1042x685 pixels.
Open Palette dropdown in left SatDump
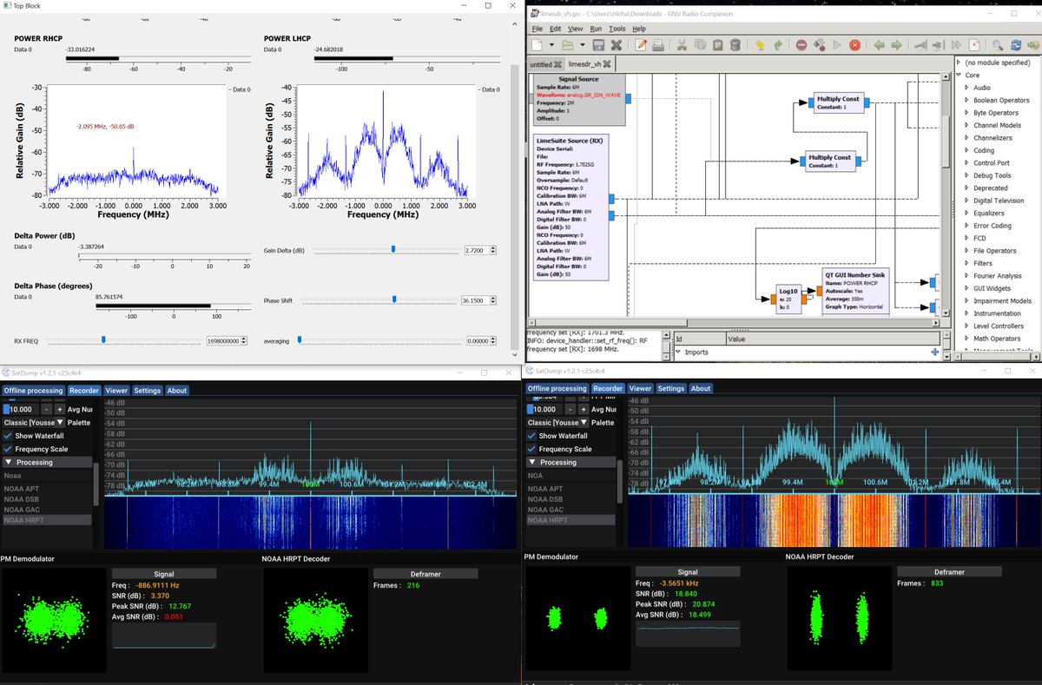tap(34, 422)
